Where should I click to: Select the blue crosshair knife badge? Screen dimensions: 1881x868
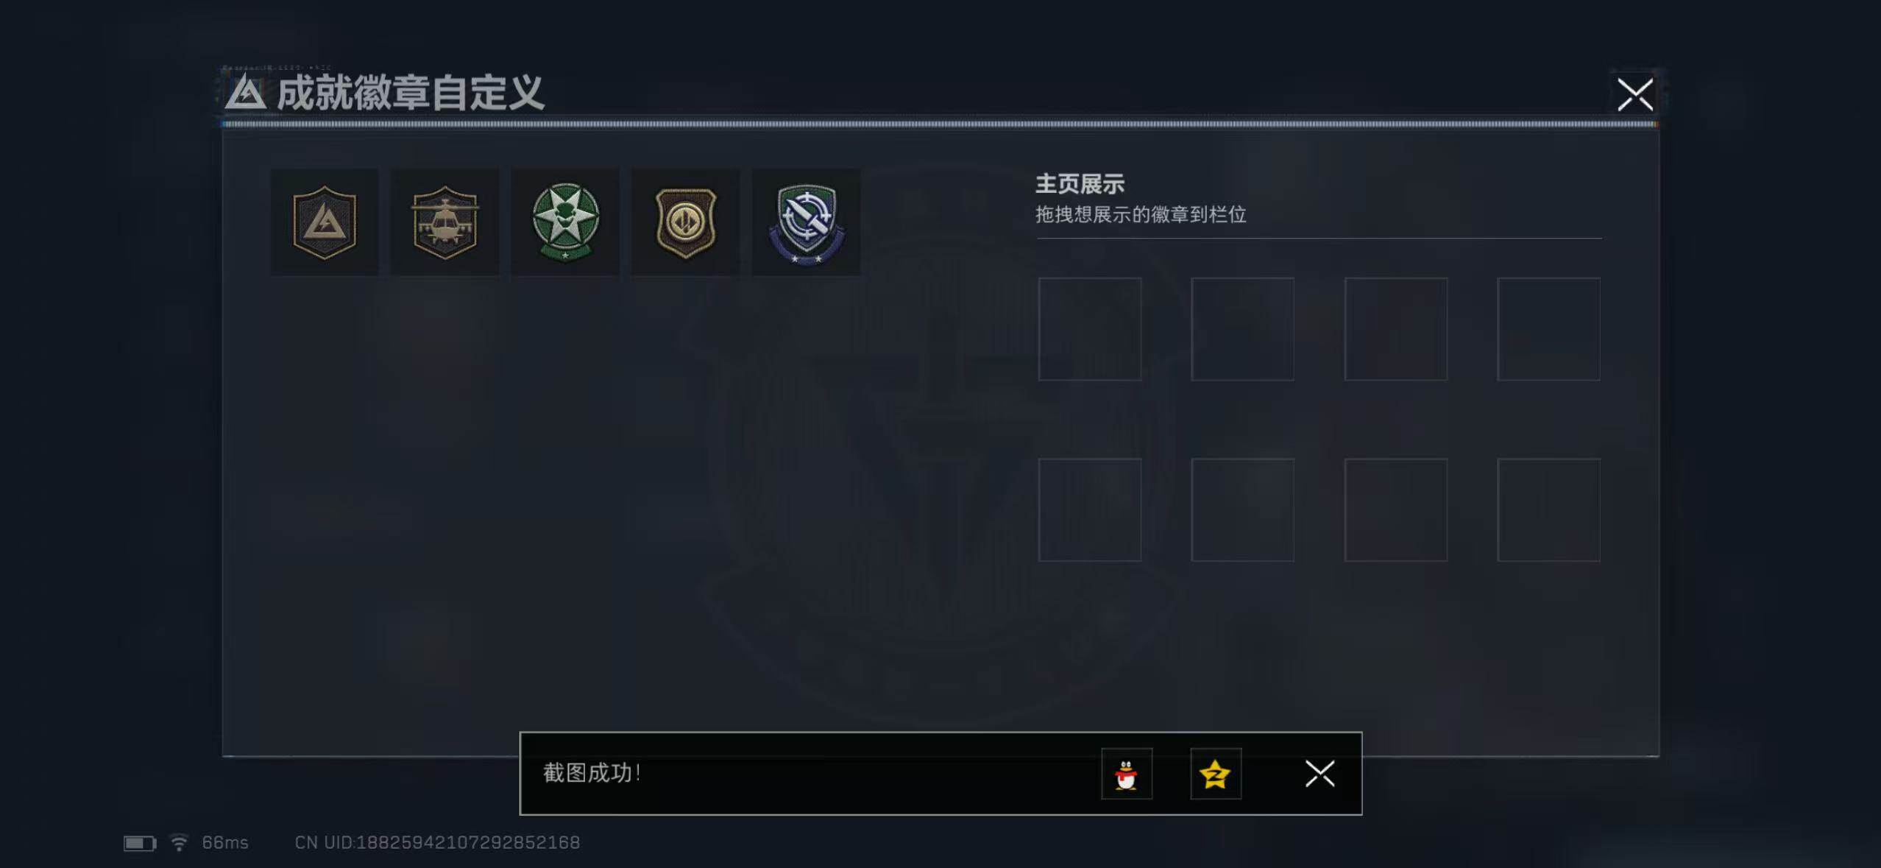(x=806, y=222)
